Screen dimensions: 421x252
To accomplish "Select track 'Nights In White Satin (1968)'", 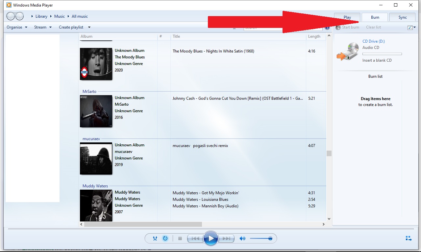I will coord(213,51).
